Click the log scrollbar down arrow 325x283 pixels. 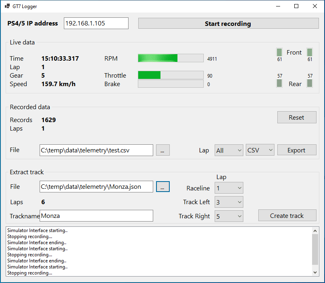[x=315, y=272]
